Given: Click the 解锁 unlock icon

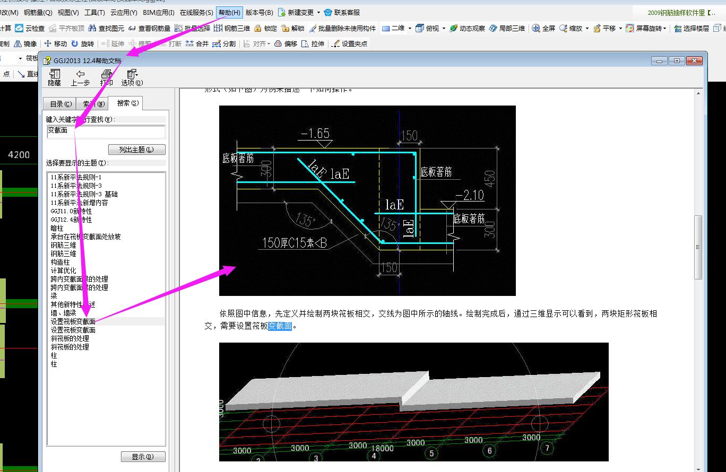Looking at the screenshot, I should click(x=293, y=28).
